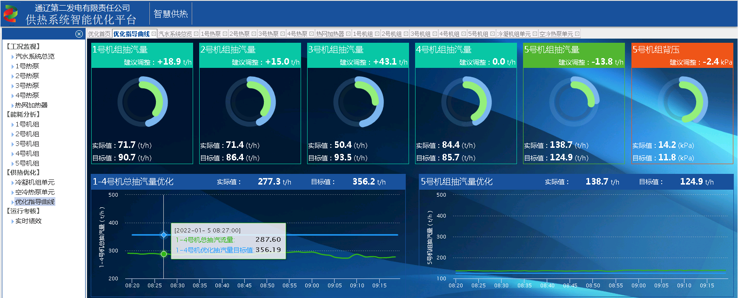Close the 1号热泵 tab
The width and height of the screenshot is (738, 298).
click(225, 34)
